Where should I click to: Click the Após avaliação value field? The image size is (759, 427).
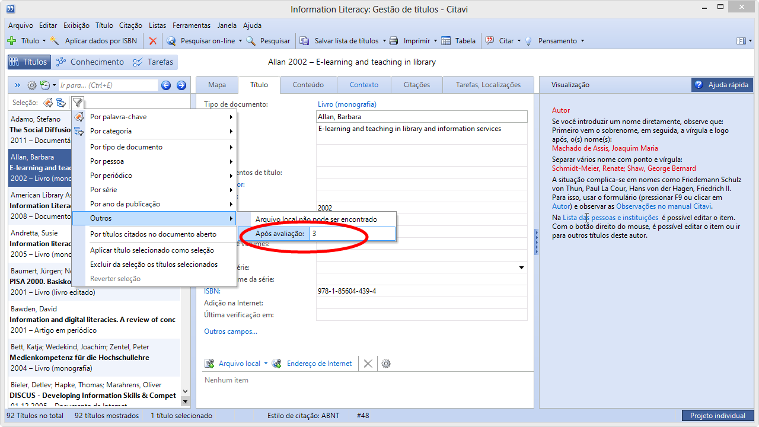(352, 234)
